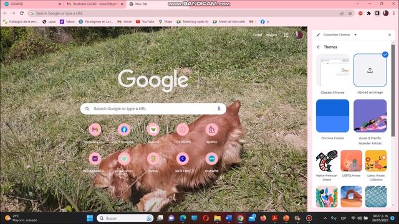Reload the current page

click(22, 13)
